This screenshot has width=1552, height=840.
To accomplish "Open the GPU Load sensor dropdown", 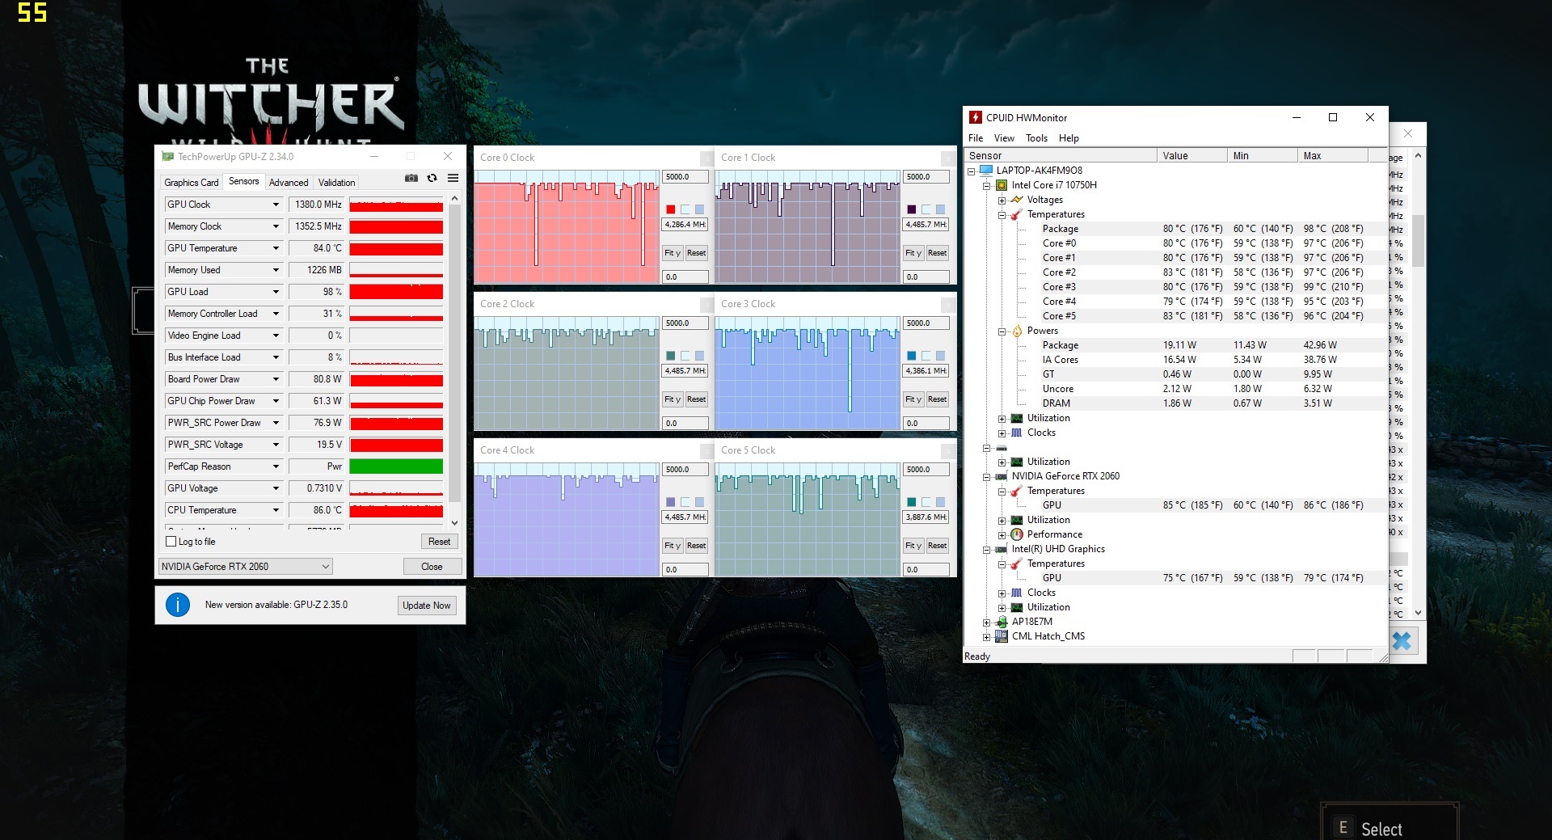I will click(x=276, y=292).
